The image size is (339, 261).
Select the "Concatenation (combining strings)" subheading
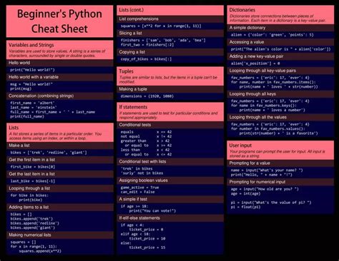[41, 96]
